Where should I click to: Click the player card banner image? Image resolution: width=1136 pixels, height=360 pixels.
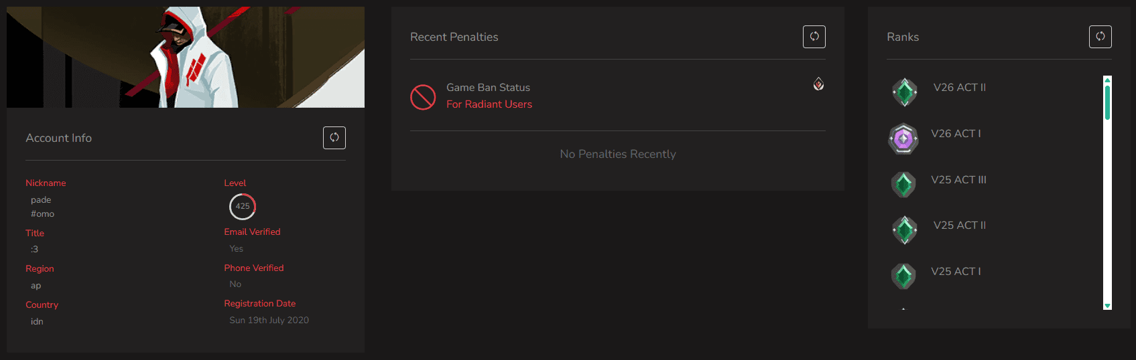point(186,57)
